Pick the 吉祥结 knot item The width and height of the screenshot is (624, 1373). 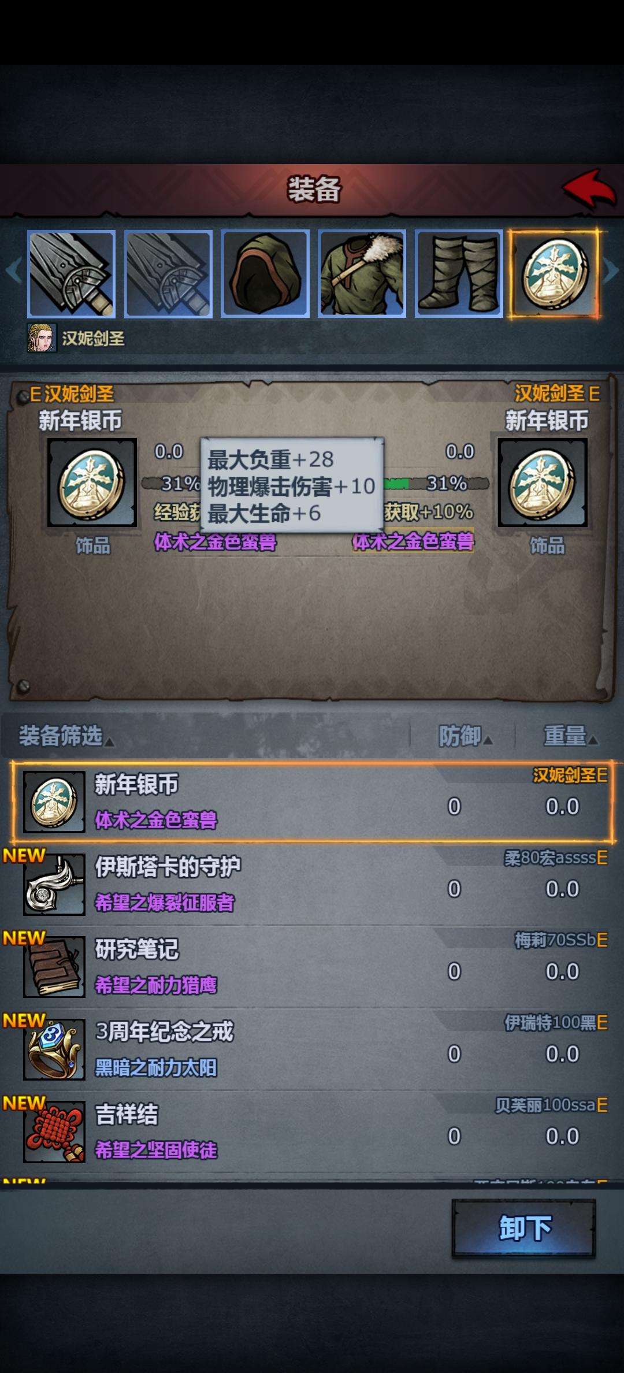click(x=312, y=1132)
